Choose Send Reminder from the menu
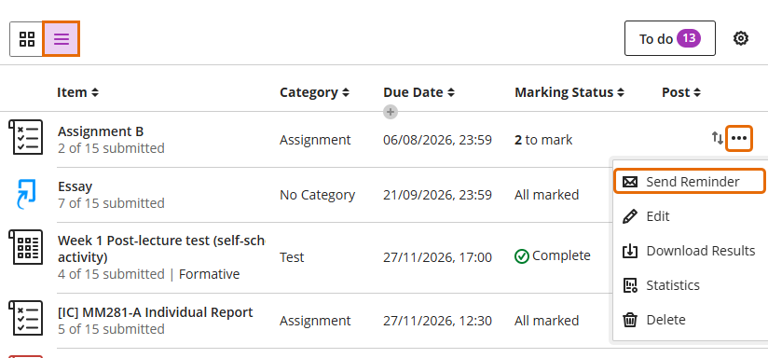The image size is (768, 358). (x=689, y=182)
